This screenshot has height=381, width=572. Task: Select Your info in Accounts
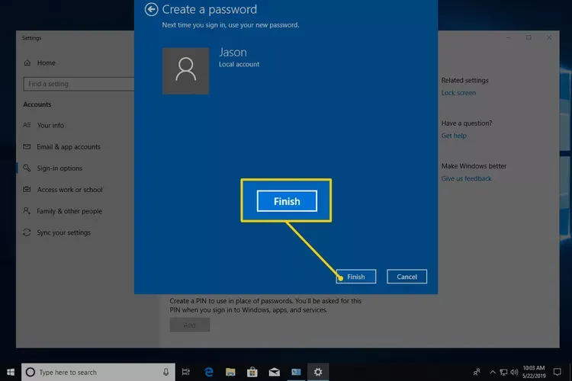(50, 125)
